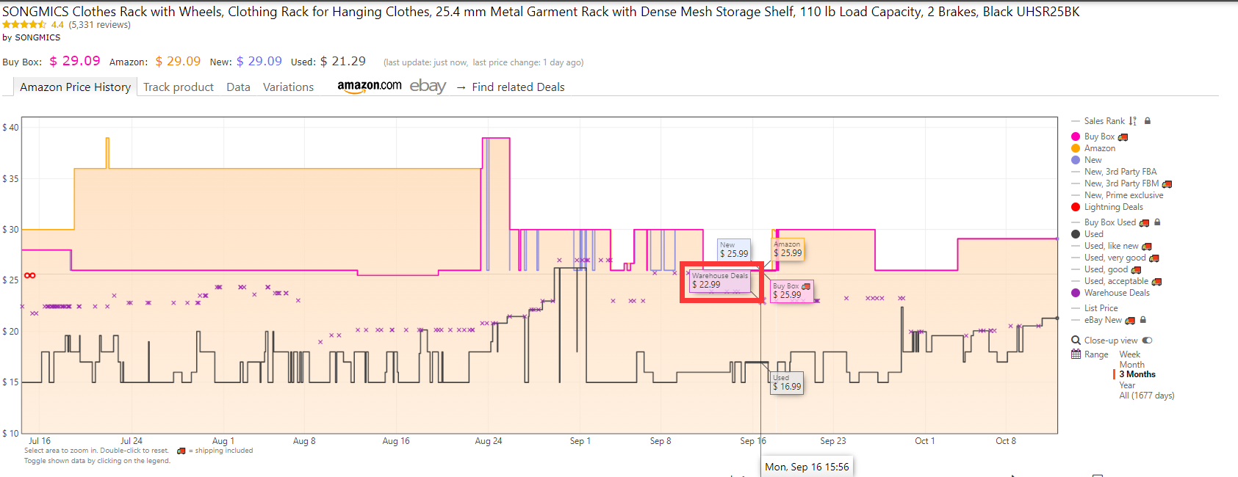This screenshot has width=1238, height=477.
Task: Click the SONGMICS brand link
Action: (x=37, y=37)
